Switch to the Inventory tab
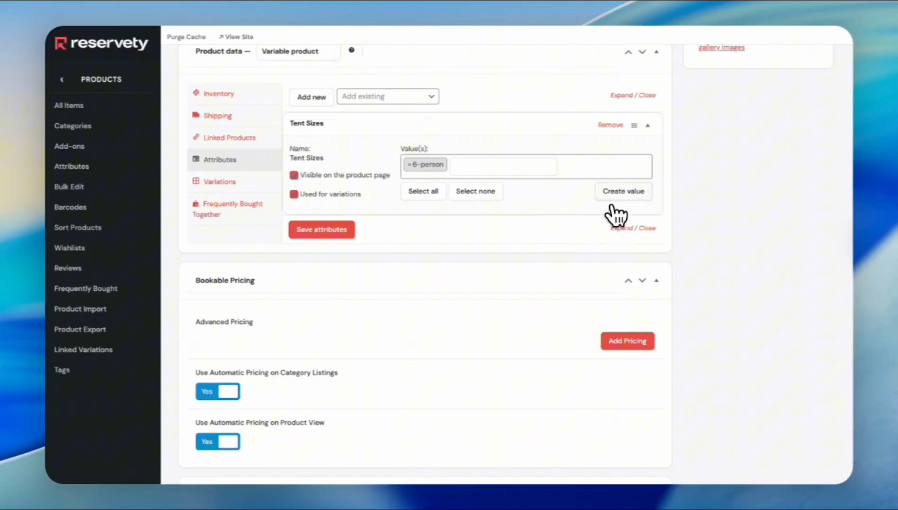 tap(218, 93)
